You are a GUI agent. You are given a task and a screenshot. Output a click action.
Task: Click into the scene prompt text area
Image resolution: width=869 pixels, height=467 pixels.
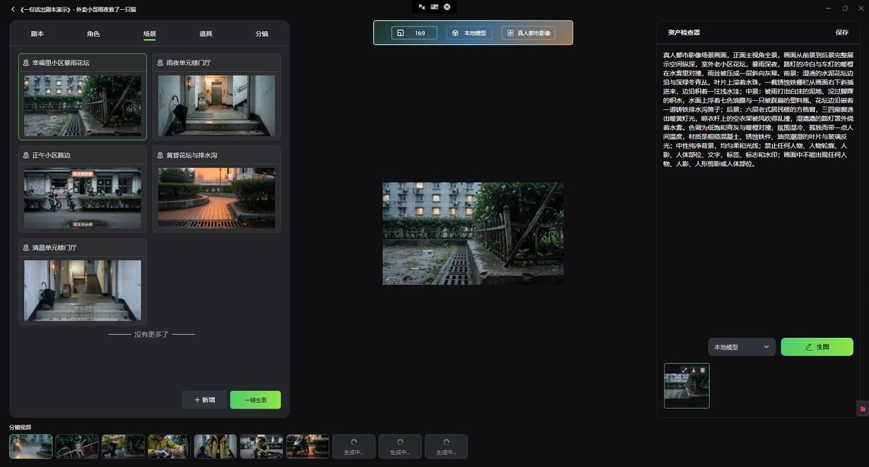coord(757,109)
